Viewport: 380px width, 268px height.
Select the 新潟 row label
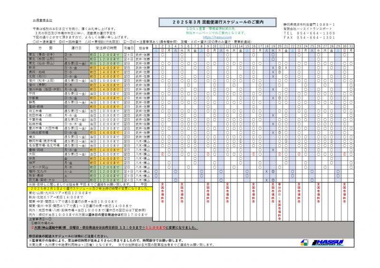[45, 68]
